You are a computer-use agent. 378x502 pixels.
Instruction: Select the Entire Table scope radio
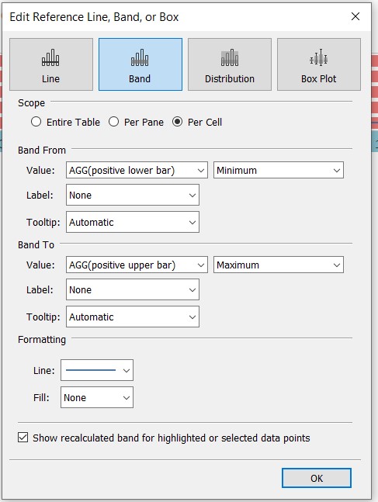point(36,122)
